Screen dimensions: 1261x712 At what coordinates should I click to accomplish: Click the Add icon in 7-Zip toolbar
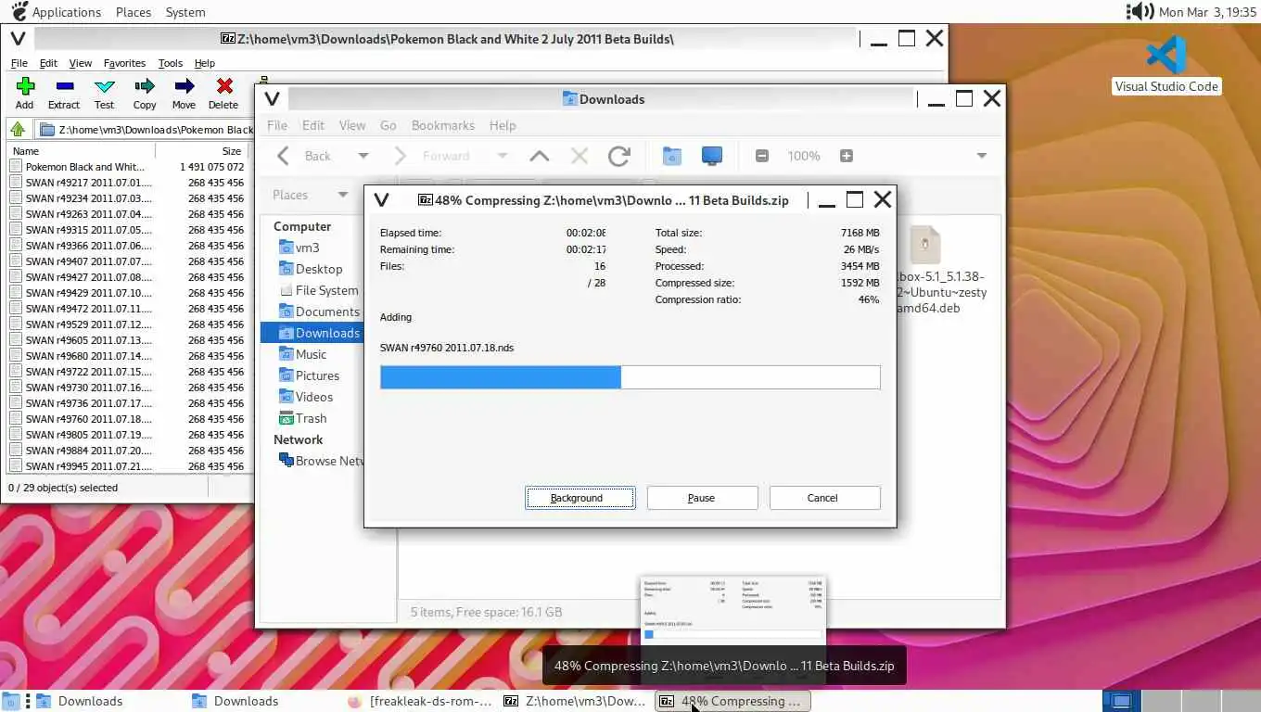point(25,86)
